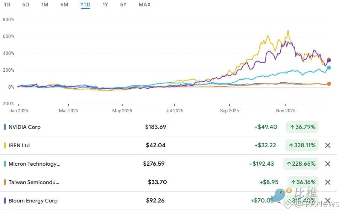Screen dimensions: 342x213
Task: Open the NVIDIA Corp stock row
Action: 169,127
